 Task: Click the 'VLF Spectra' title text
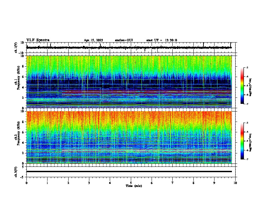38,40
